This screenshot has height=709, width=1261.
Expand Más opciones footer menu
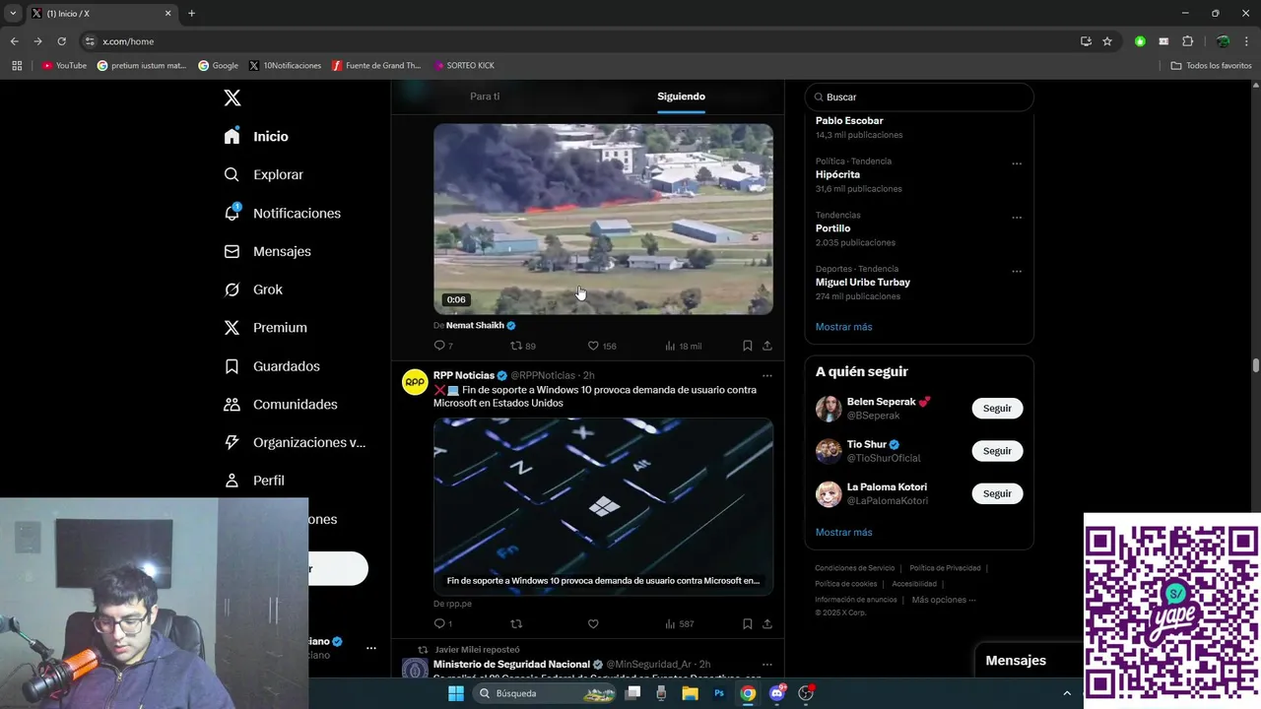944,600
